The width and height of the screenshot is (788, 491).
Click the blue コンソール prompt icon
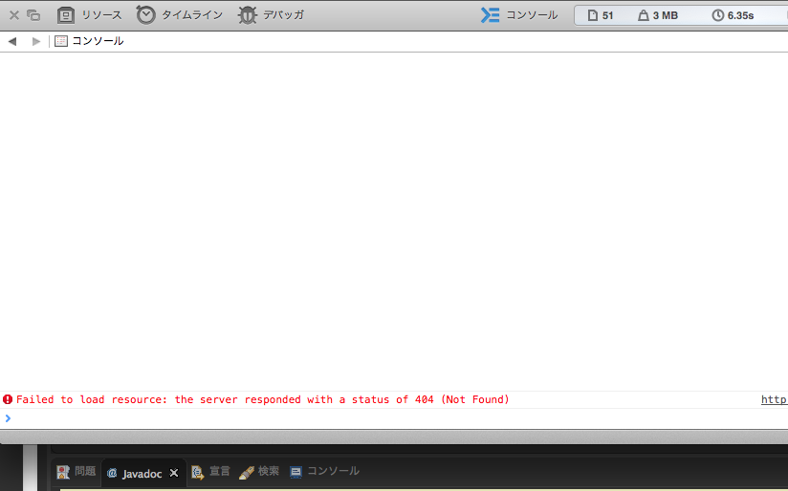click(x=490, y=15)
